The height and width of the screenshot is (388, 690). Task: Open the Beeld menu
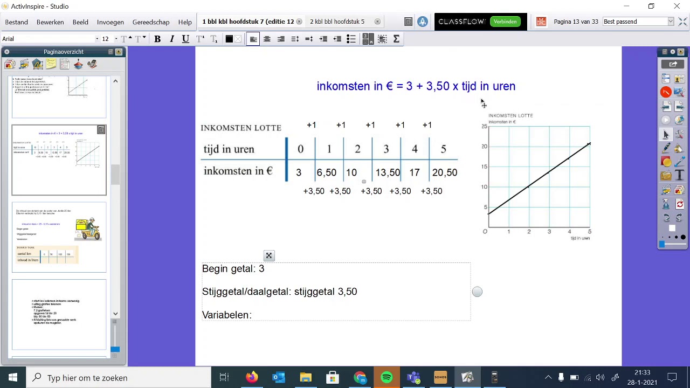click(80, 22)
